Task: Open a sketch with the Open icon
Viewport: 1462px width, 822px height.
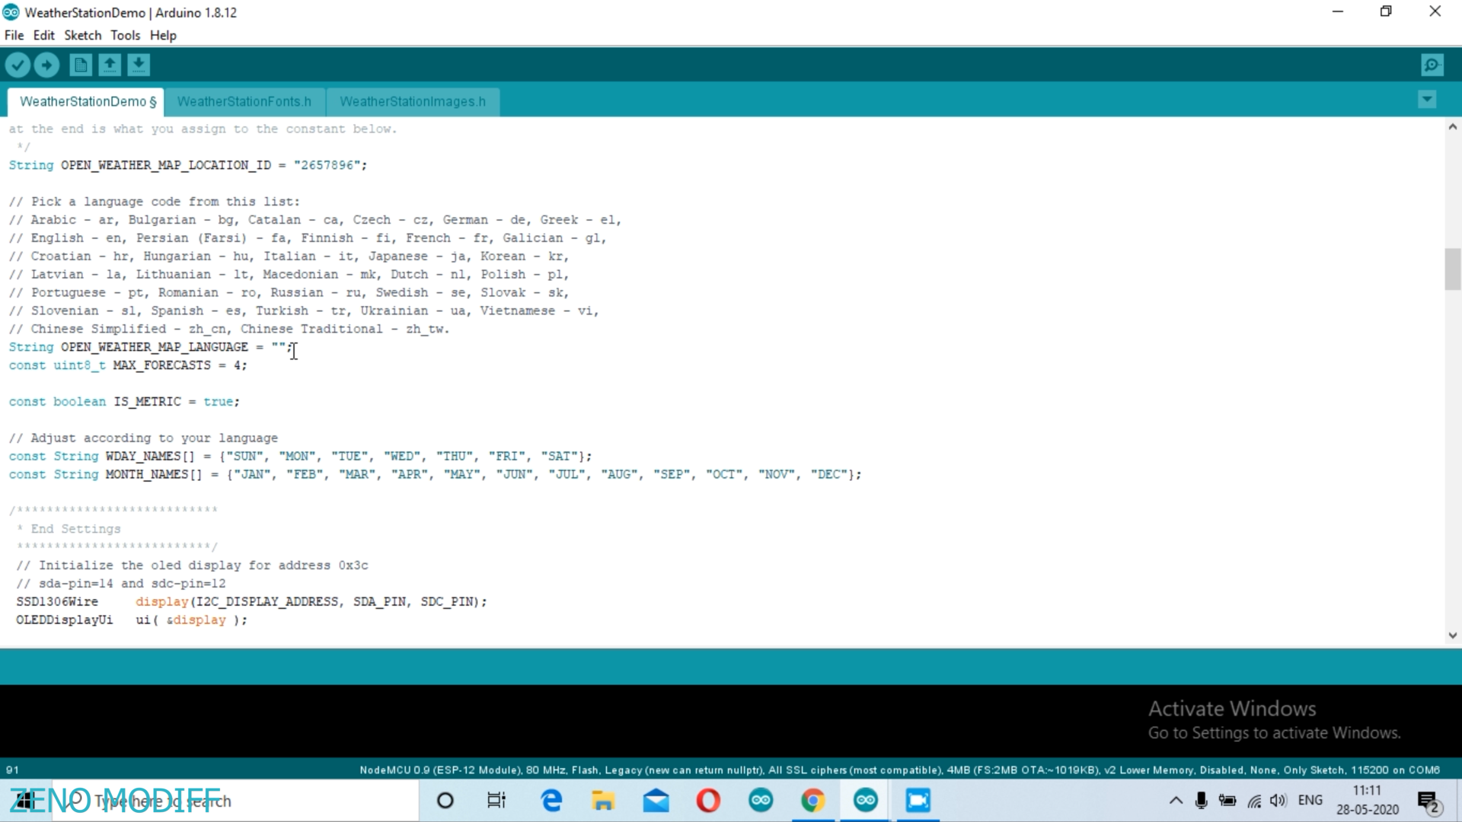Action: pos(110,65)
